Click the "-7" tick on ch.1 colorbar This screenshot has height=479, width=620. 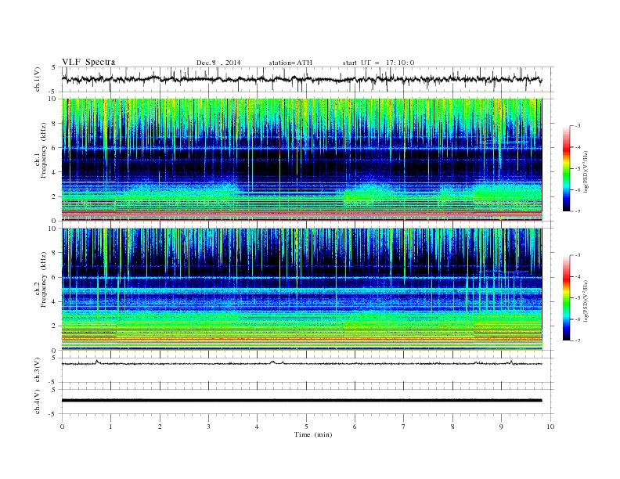pos(577,211)
